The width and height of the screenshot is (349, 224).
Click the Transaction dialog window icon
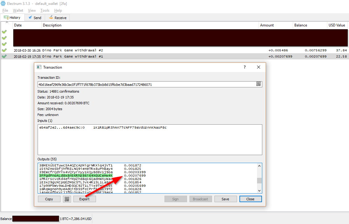[39, 67]
